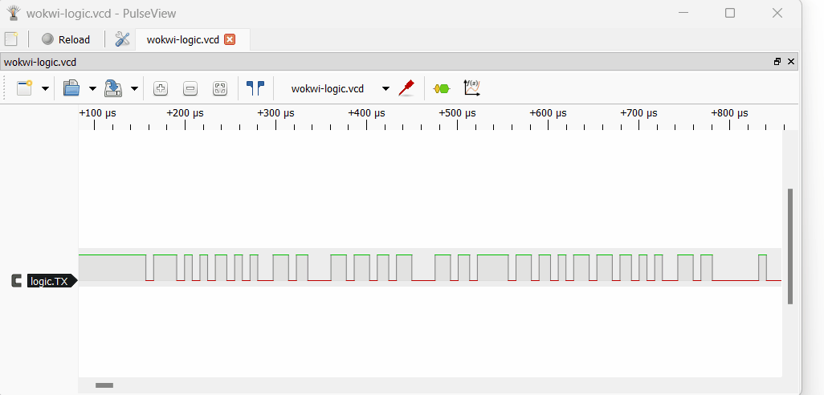Expand the new view dropdown arrow
The image size is (824, 395).
pos(45,89)
